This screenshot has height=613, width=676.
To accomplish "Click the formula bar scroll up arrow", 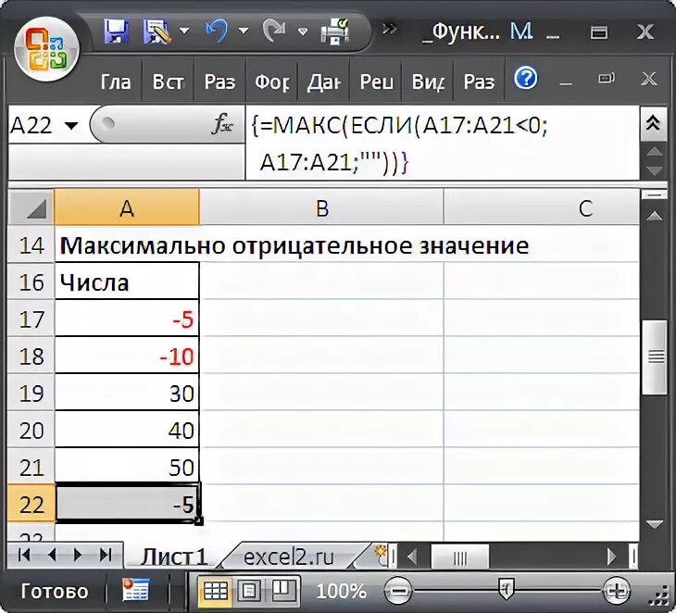I will click(655, 151).
